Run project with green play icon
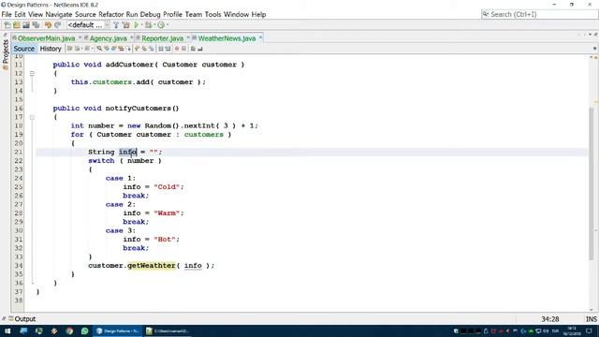The height and width of the screenshot is (337, 599). (137, 25)
